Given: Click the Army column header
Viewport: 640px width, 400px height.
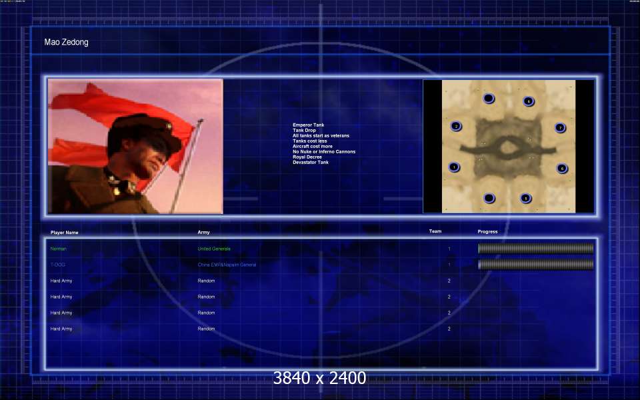Looking at the screenshot, I should pos(203,232).
